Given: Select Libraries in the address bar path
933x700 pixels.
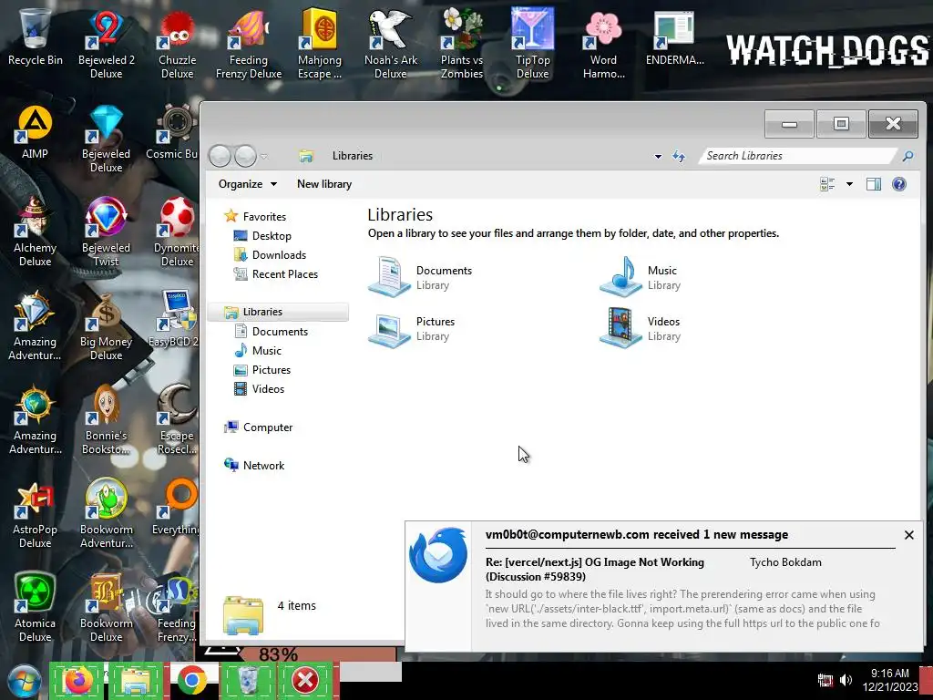Looking at the screenshot, I should pyautogui.click(x=353, y=156).
